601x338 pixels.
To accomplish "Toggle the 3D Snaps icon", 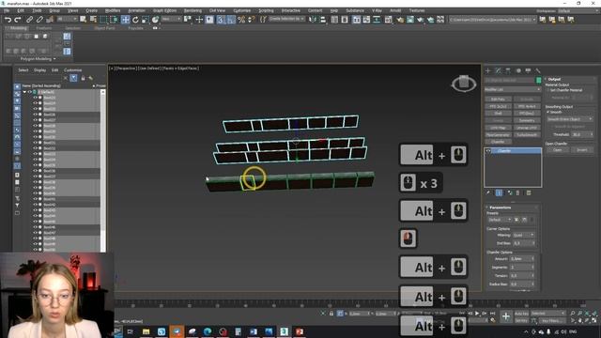I will (221, 20).
